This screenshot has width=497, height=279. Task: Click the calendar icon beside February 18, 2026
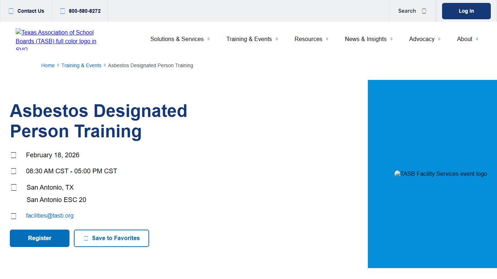[x=13, y=155]
